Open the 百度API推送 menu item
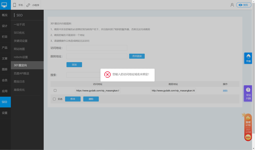 point(21,73)
